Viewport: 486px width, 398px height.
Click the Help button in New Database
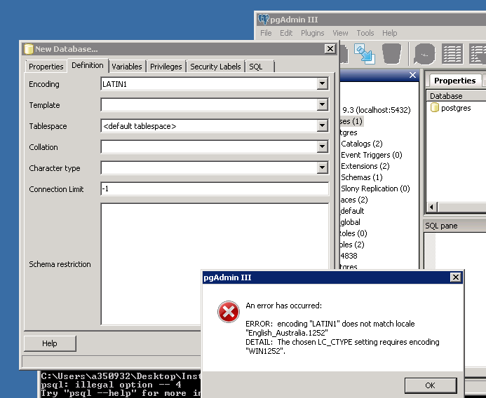tap(50, 343)
